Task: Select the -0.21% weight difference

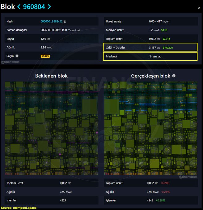Action: [x=165, y=192]
